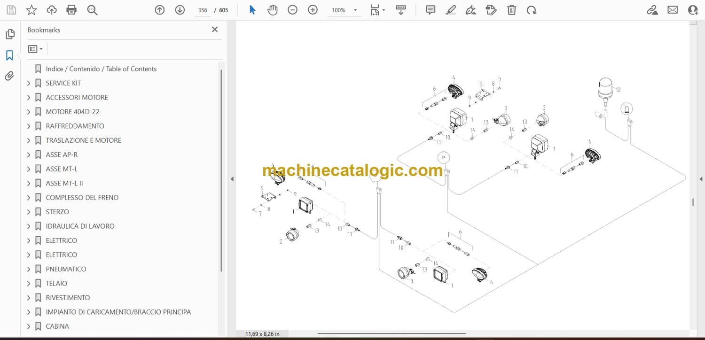
Task: Open the find text magnifier tool
Action: (92, 10)
